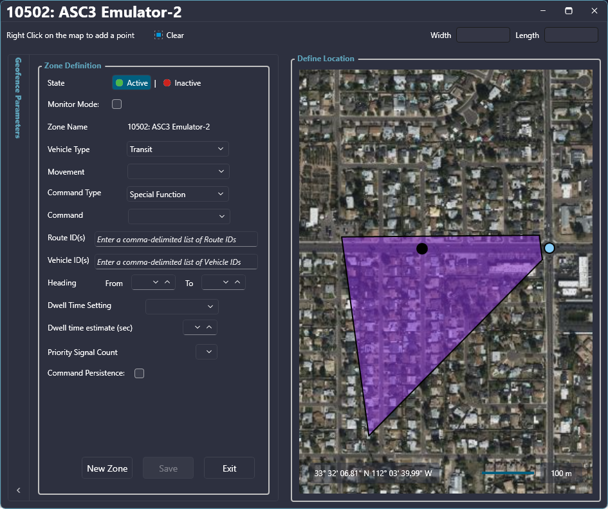The height and width of the screenshot is (509, 608).
Task: Click the Width input field
Action: click(x=483, y=35)
